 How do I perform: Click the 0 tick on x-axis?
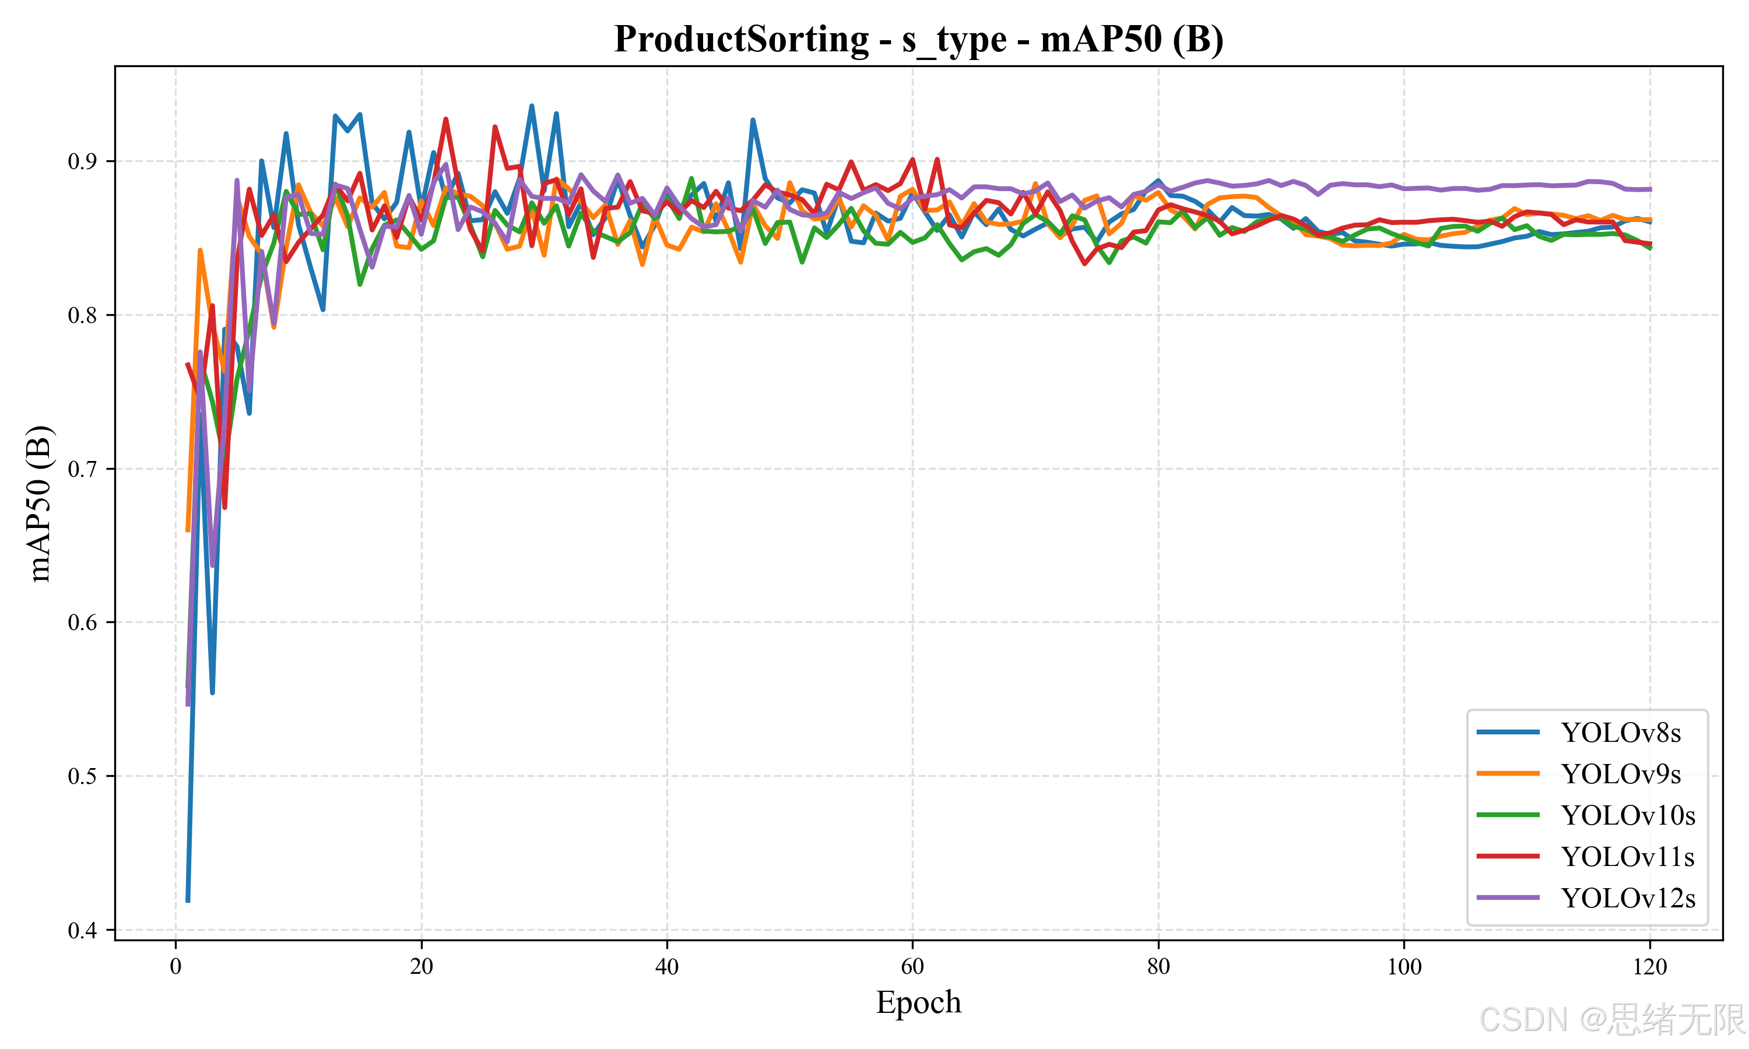[175, 967]
